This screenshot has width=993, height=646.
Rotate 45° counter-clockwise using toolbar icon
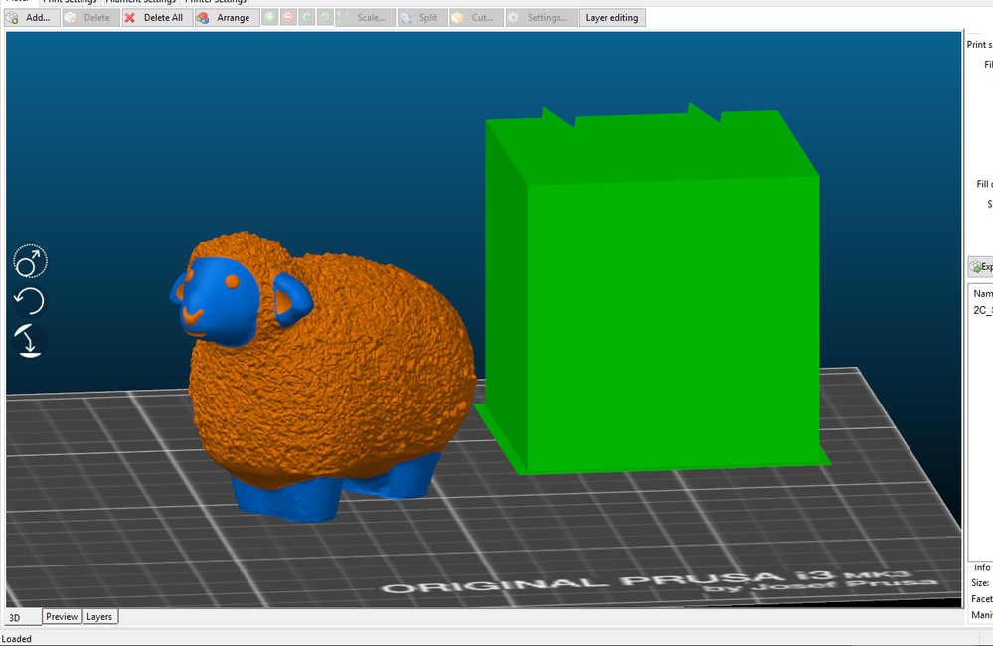click(x=306, y=18)
